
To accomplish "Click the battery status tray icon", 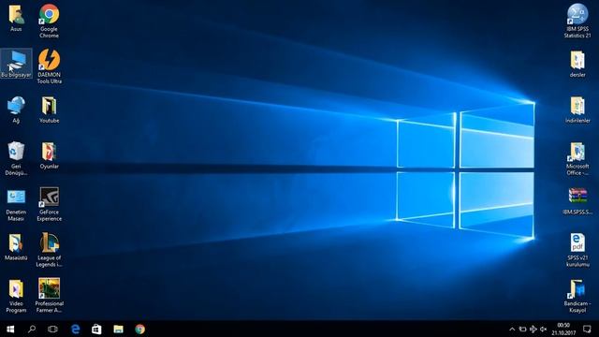I will click(522, 329).
